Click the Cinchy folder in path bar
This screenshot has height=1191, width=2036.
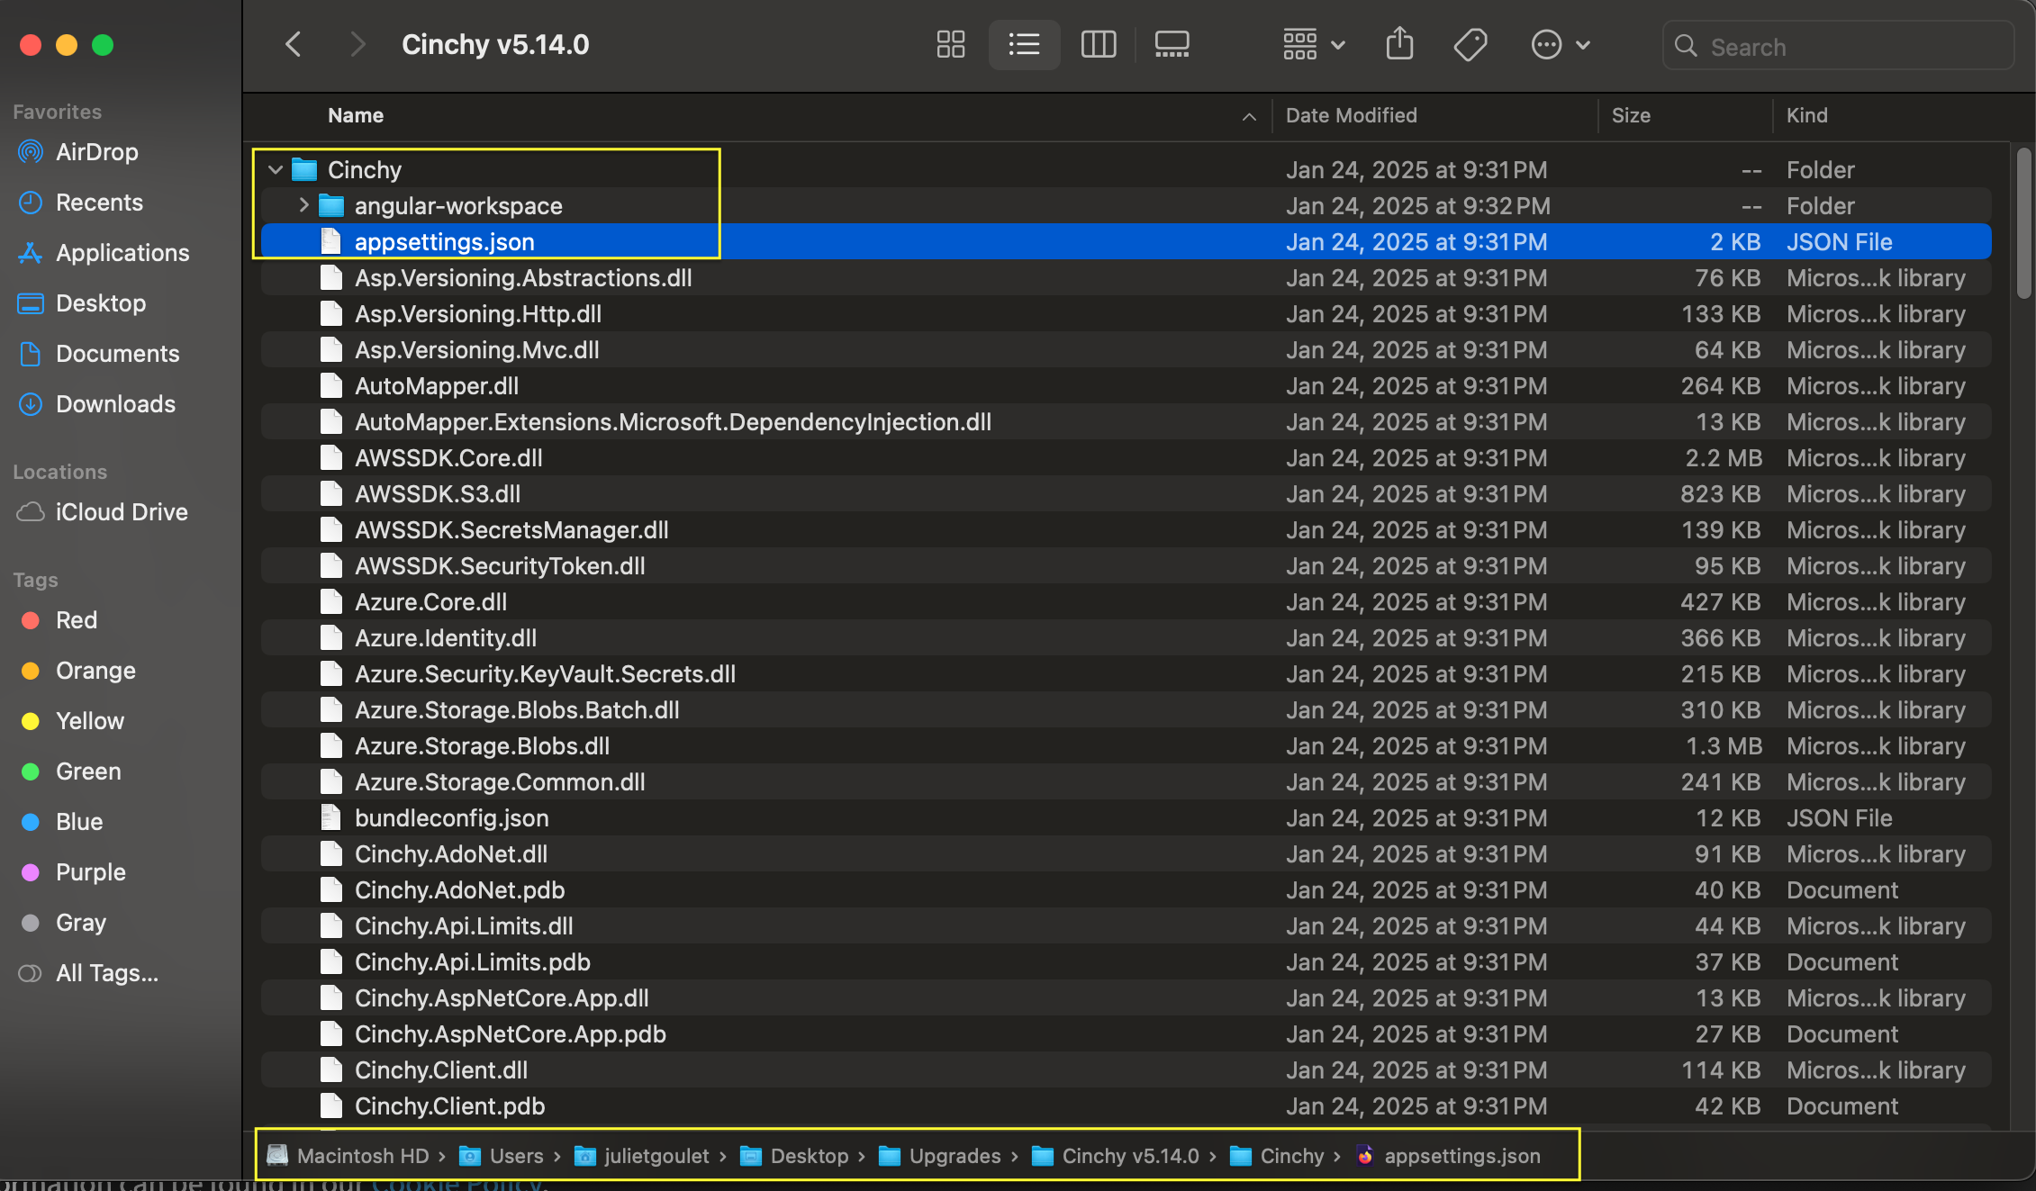tap(1276, 1156)
